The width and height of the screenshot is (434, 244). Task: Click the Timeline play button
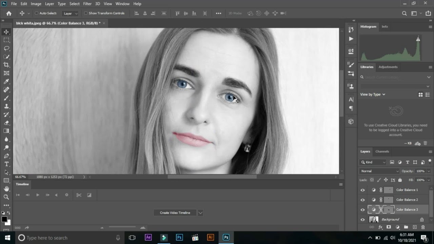38,195
